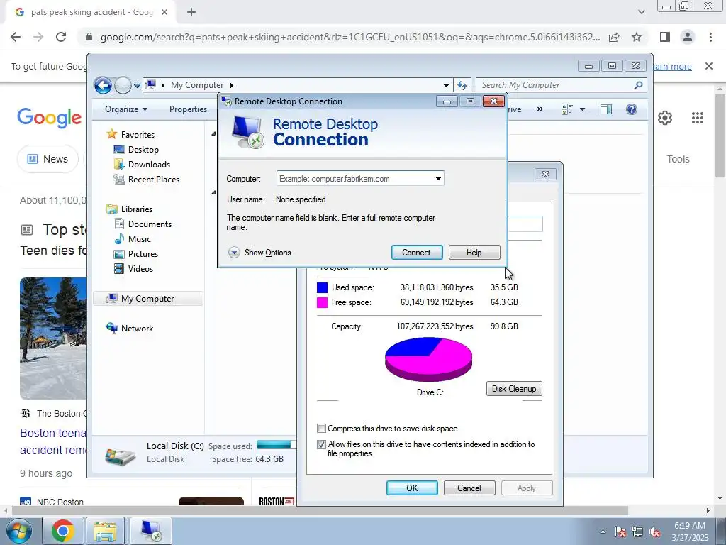Select the News filter tab on Google
The width and height of the screenshot is (726, 545).
[48, 159]
